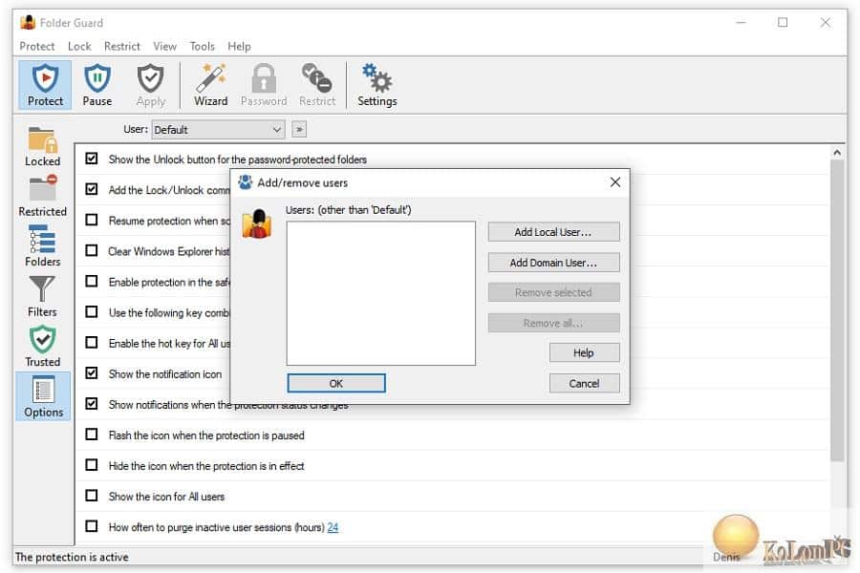The height and width of the screenshot is (573, 860).
Task: Open the Locked folders view
Action: point(42,139)
